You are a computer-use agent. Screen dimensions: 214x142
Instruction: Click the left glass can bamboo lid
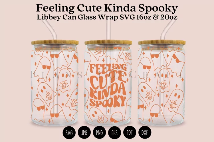pyautogui.click(x=55, y=42)
